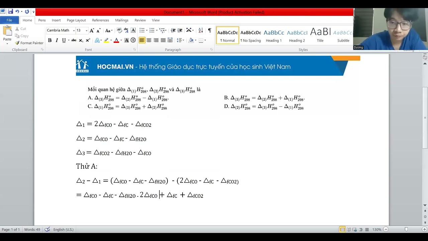The height and width of the screenshot is (241, 428).
Task: Toggle underline formatting
Action: (64, 40)
